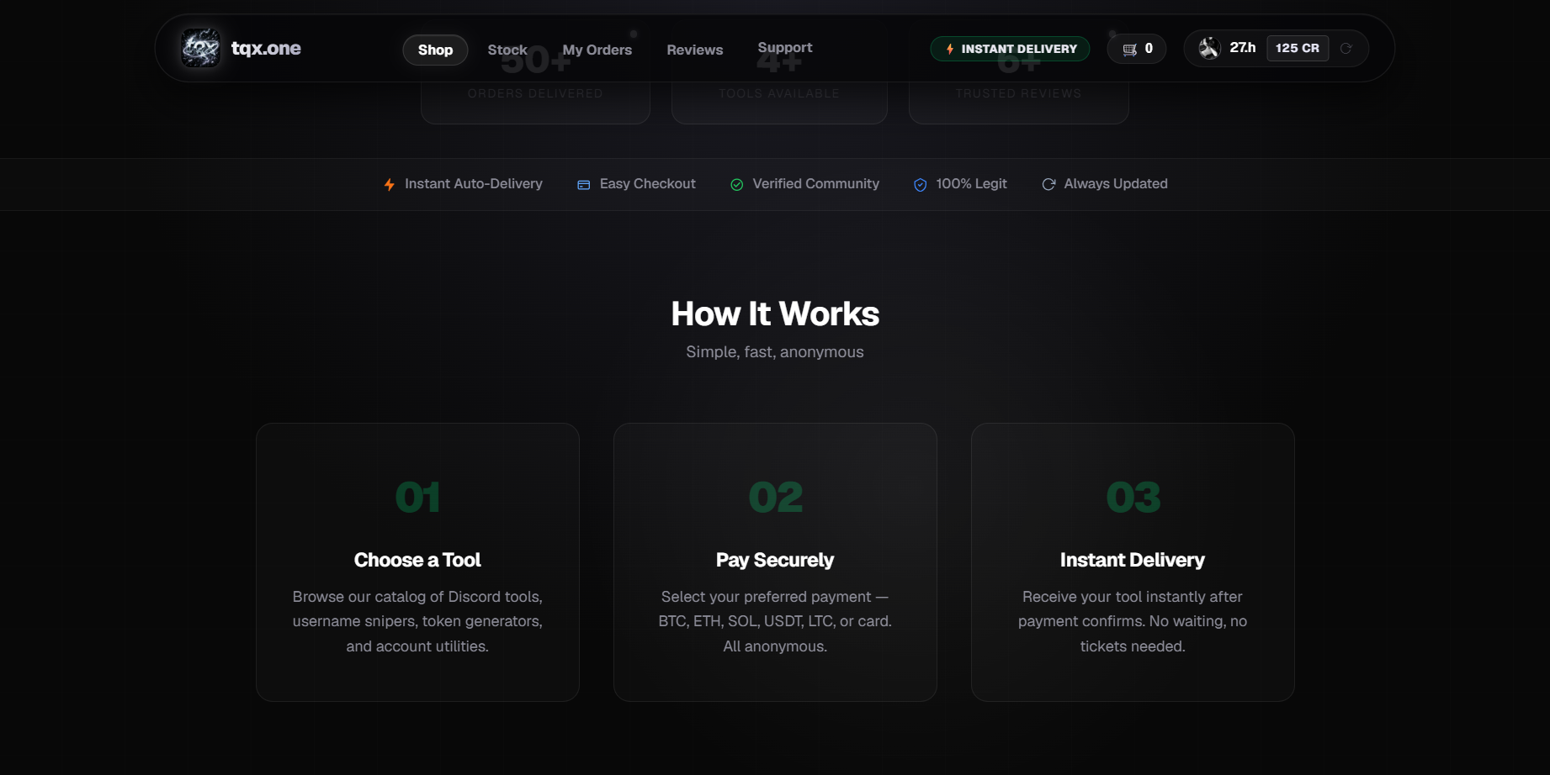
Task: Click the TRUSTED REVIEWS stat label
Action: click(1018, 93)
